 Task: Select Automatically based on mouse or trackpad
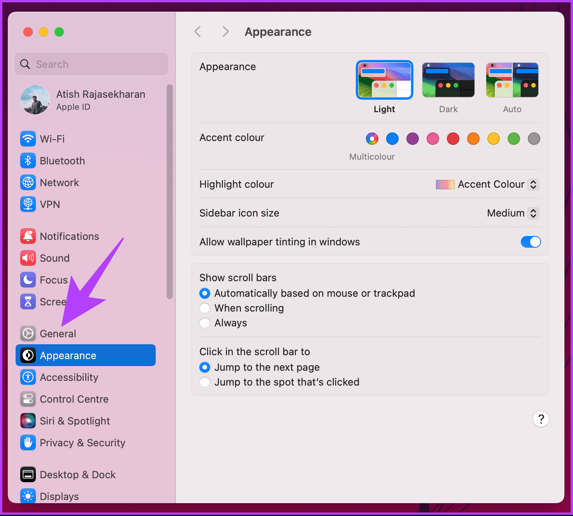click(x=205, y=293)
